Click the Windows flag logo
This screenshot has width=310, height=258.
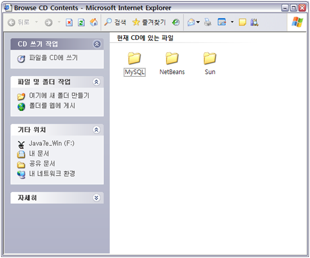pyautogui.click(x=297, y=22)
